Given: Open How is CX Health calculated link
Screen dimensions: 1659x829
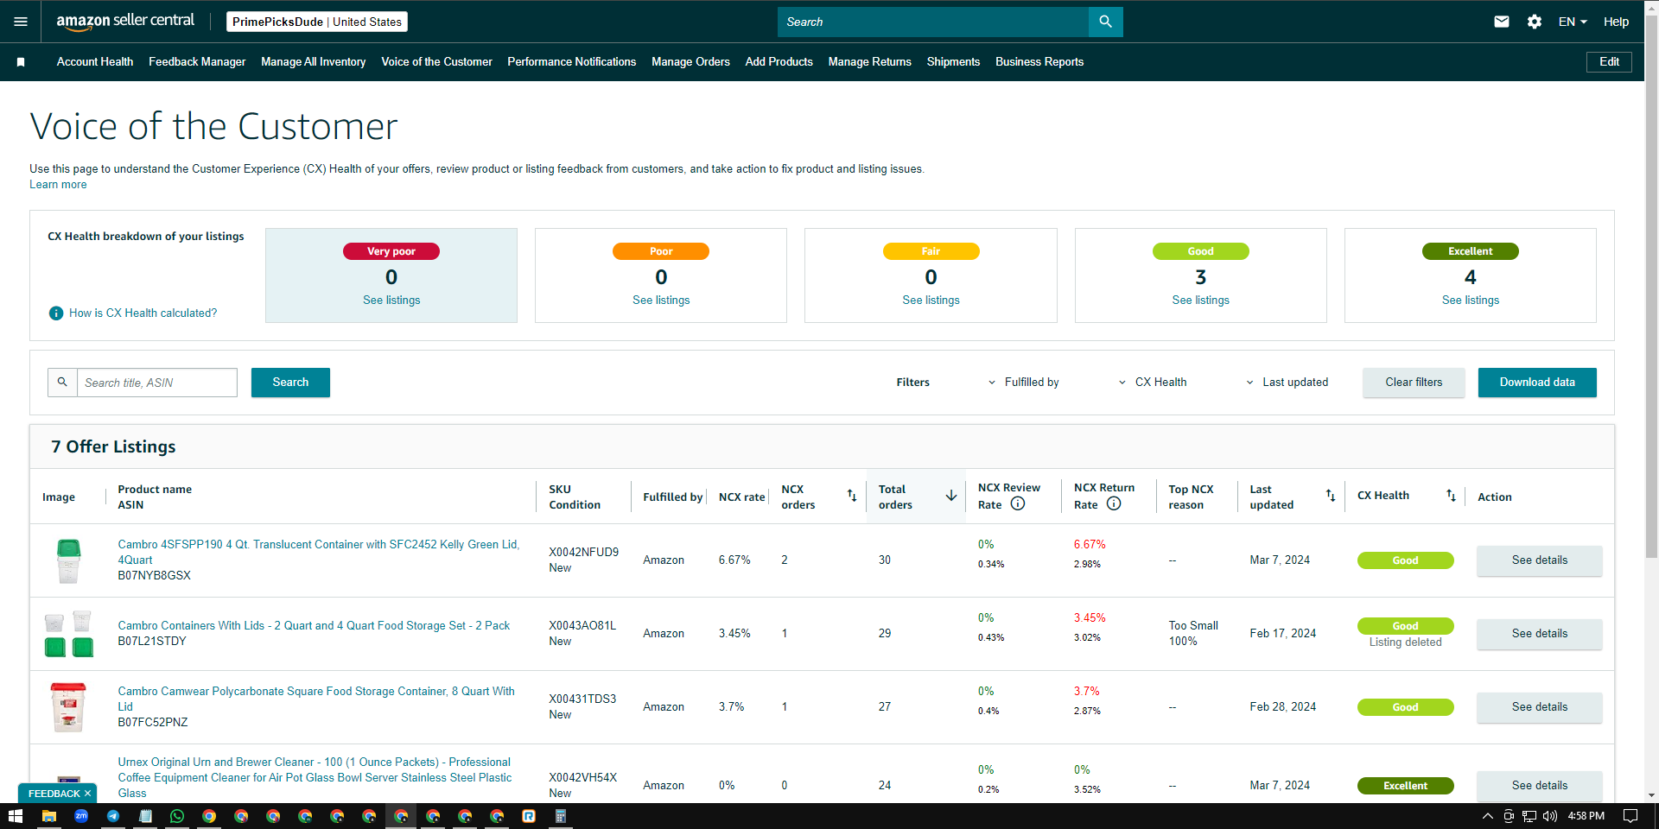Looking at the screenshot, I should 143,313.
